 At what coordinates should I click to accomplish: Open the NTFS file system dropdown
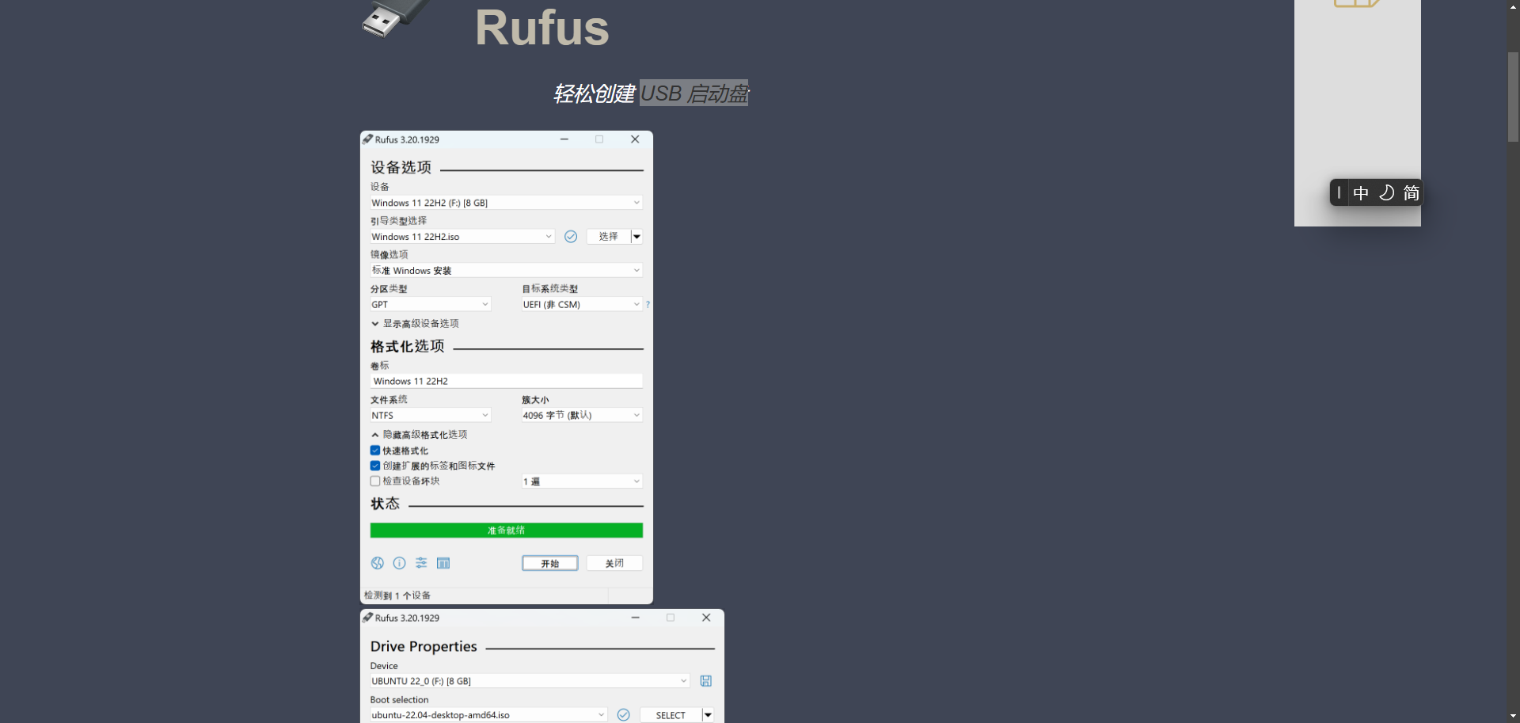click(x=430, y=416)
